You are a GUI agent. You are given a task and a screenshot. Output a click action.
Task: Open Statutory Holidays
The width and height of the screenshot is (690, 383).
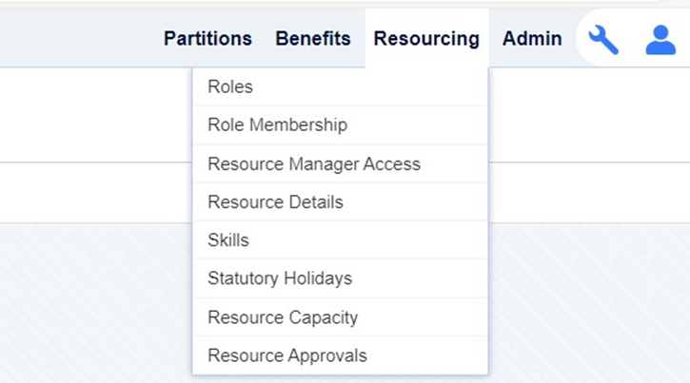pos(340,278)
